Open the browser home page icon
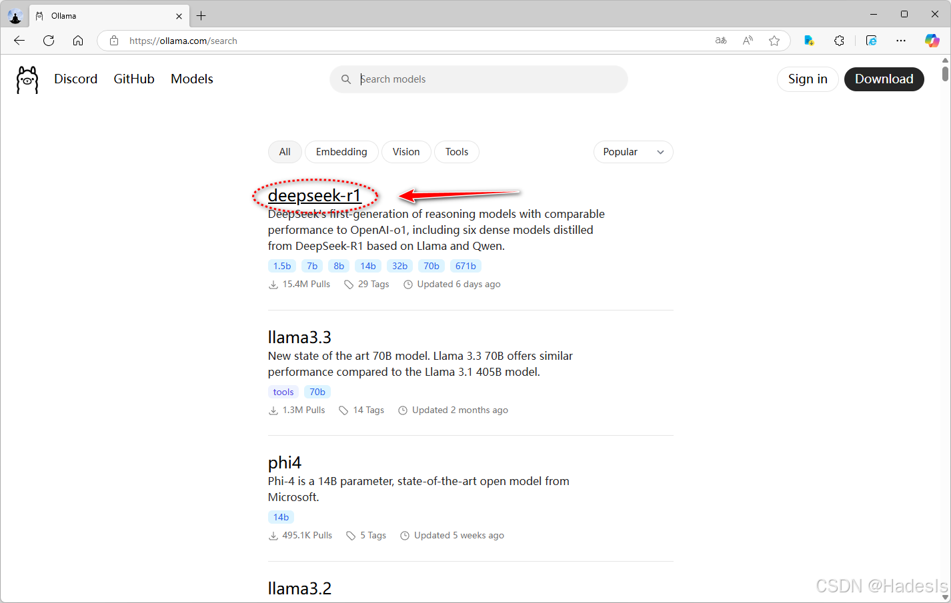This screenshot has height=603, width=951. tap(78, 41)
